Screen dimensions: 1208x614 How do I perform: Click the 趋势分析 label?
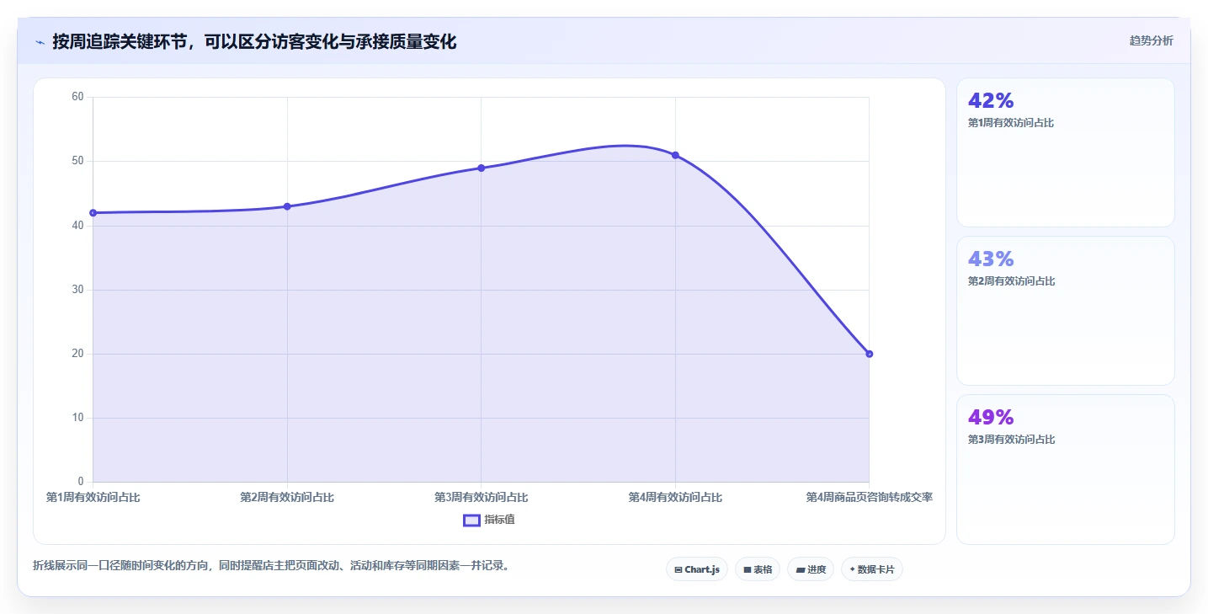coord(1151,40)
